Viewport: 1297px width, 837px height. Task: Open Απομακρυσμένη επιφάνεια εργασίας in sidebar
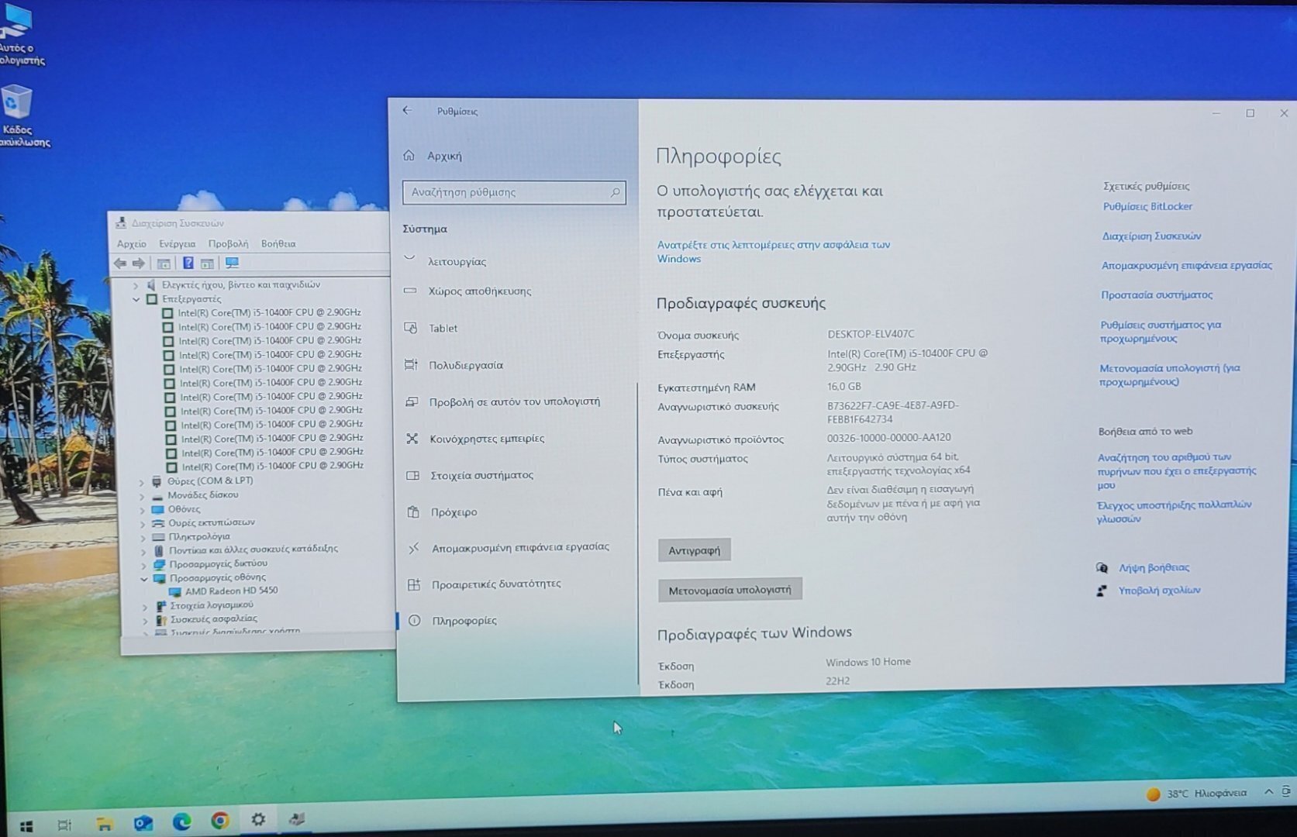click(520, 547)
